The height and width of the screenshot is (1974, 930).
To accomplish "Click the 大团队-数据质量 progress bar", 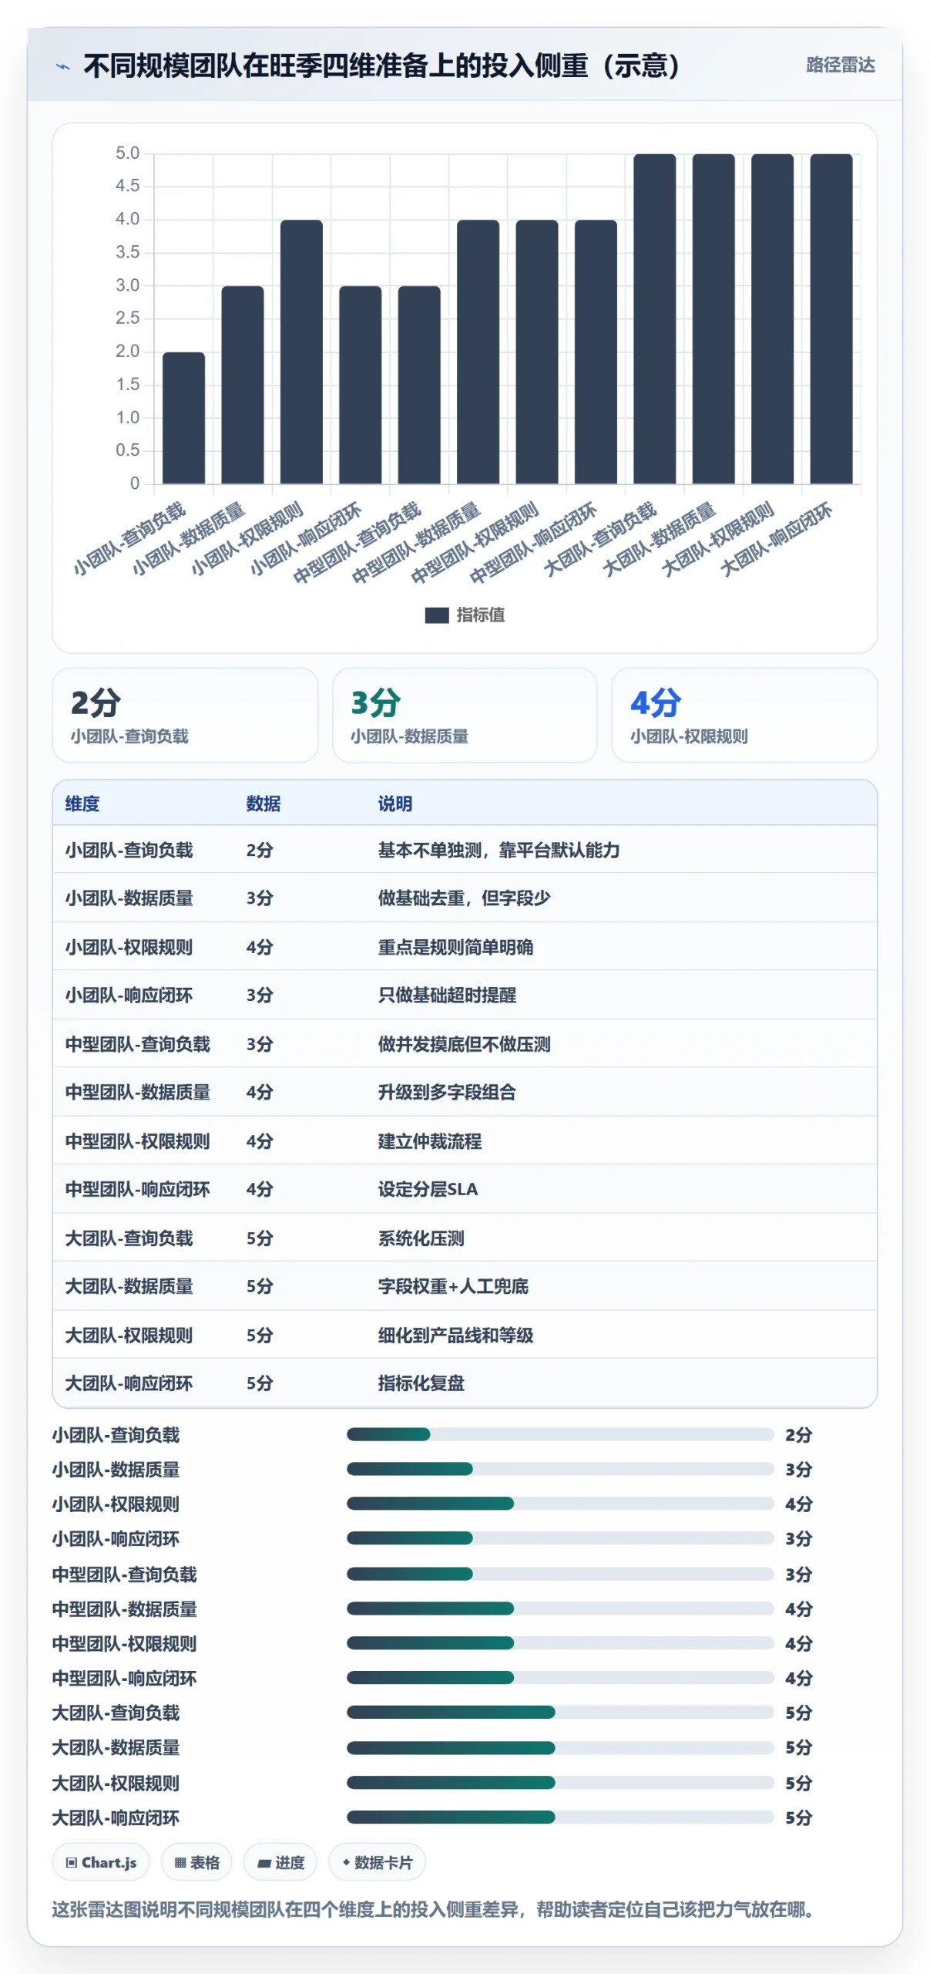I will (x=560, y=1747).
